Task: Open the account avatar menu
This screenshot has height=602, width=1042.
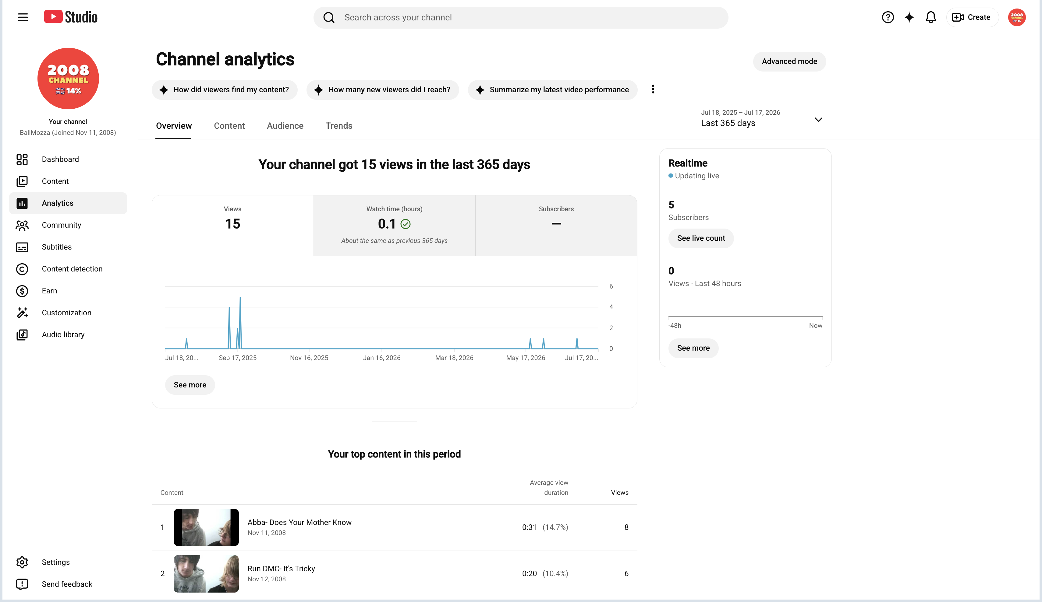Action: pyautogui.click(x=1016, y=17)
